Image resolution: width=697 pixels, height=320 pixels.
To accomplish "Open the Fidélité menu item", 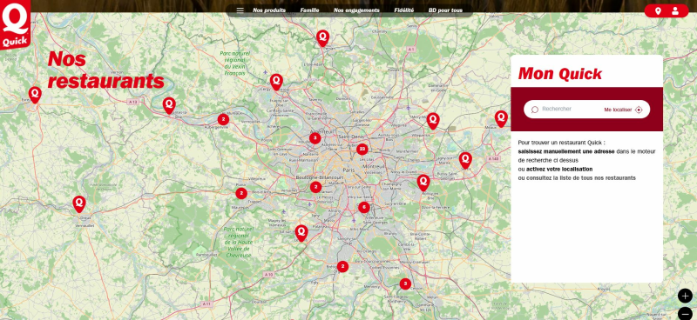I will pyautogui.click(x=404, y=10).
